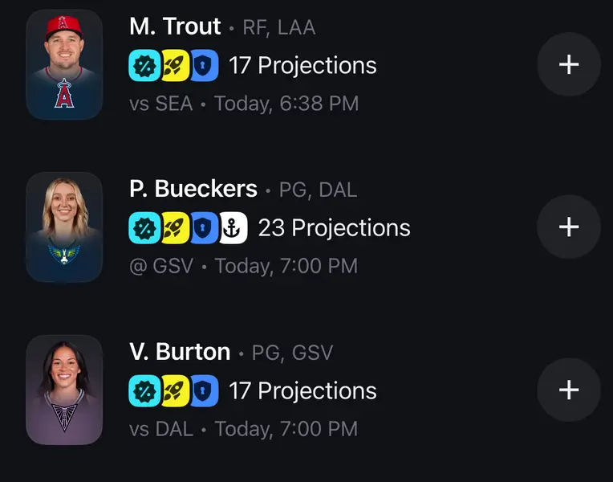Tap the yellow rocket badge for Burton
The height and width of the screenshot is (482, 613).
(x=174, y=390)
